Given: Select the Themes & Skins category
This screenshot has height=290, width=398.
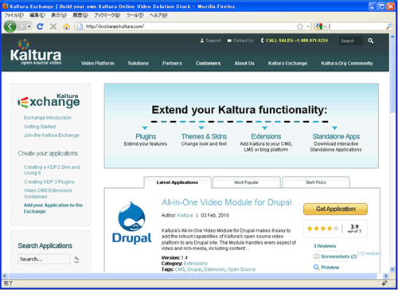Looking at the screenshot, I should click(x=204, y=136).
